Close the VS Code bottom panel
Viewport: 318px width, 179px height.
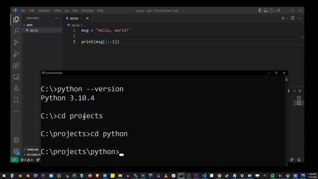(300, 91)
